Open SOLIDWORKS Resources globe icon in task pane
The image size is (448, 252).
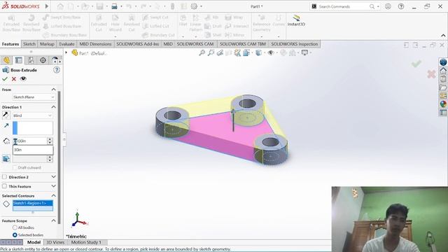point(443,62)
